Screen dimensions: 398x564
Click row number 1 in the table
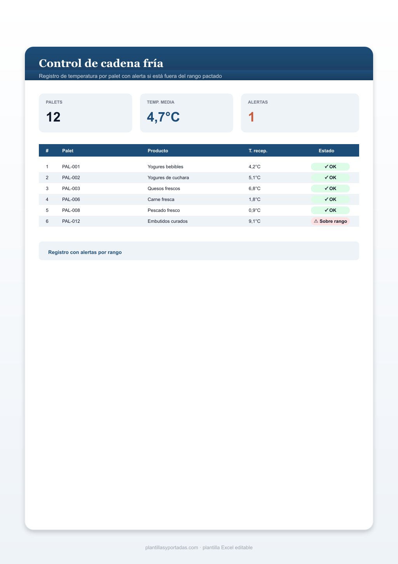[x=47, y=167]
